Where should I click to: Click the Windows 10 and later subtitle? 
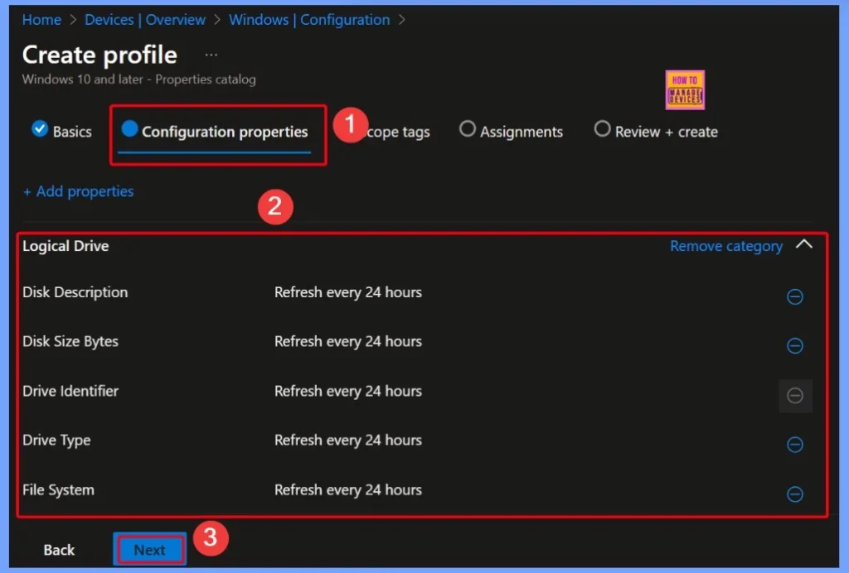tap(139, 79)
